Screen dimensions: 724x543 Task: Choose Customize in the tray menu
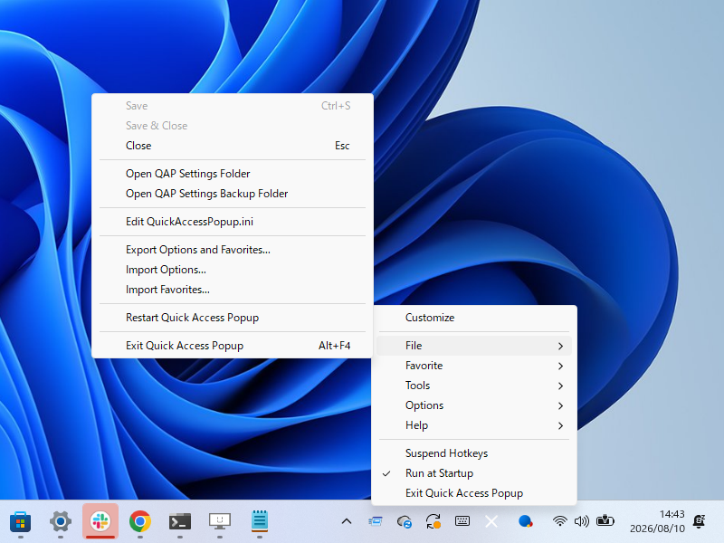pos(474,318)
